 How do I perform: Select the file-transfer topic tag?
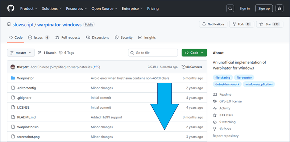coord(244,78)
